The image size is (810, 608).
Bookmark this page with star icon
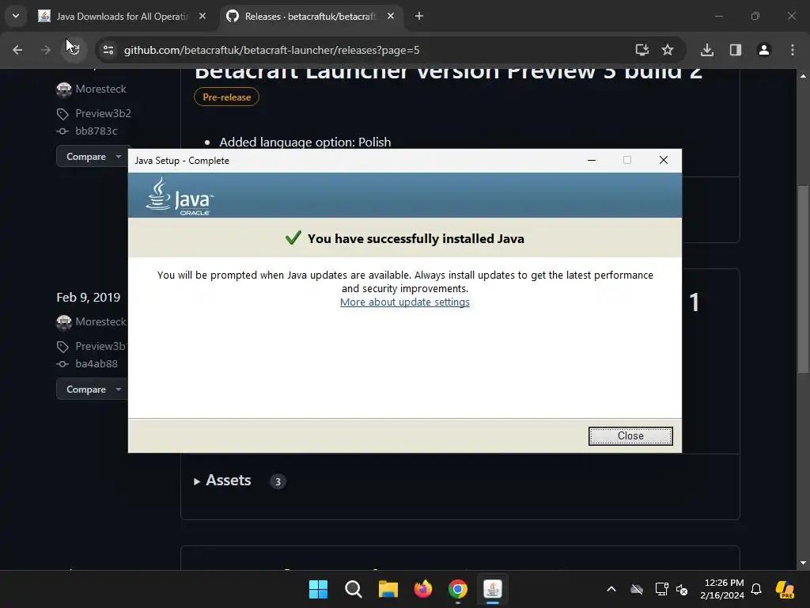(x=668, y=50)
